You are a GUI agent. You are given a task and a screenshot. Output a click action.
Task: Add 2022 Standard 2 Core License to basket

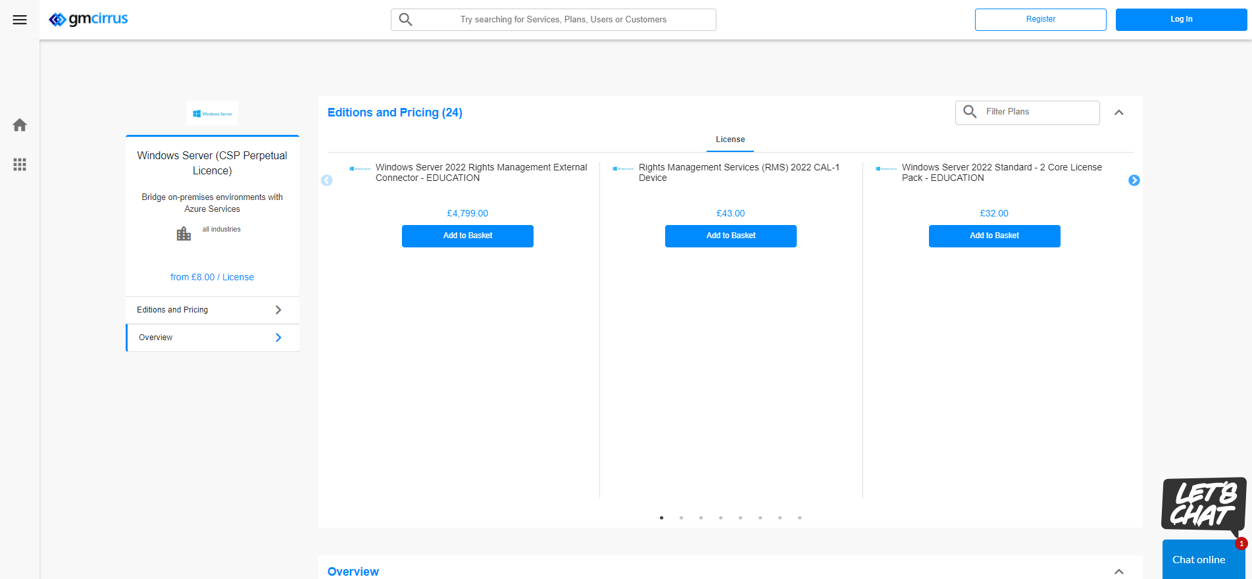[995, 236]
